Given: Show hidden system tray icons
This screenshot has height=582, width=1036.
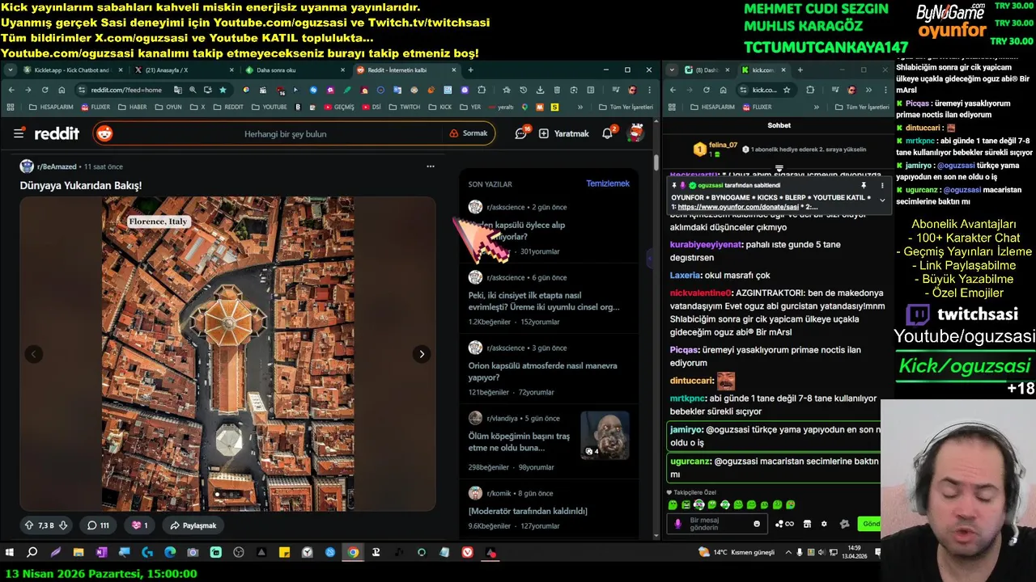Looking at the screenshot, I should point(787,553).
